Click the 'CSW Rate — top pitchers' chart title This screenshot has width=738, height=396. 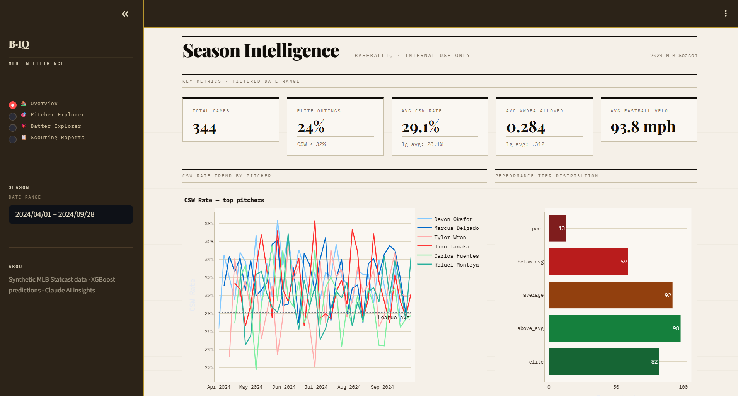(224, 200)
